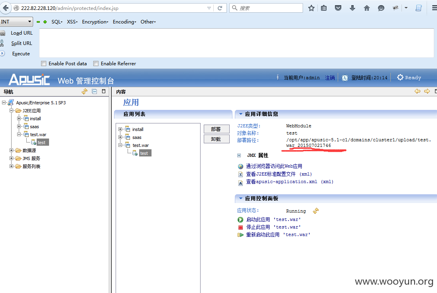The image size is (437, 293).
Task: Expand the 服务列表 folder
Action: [12, 166]
